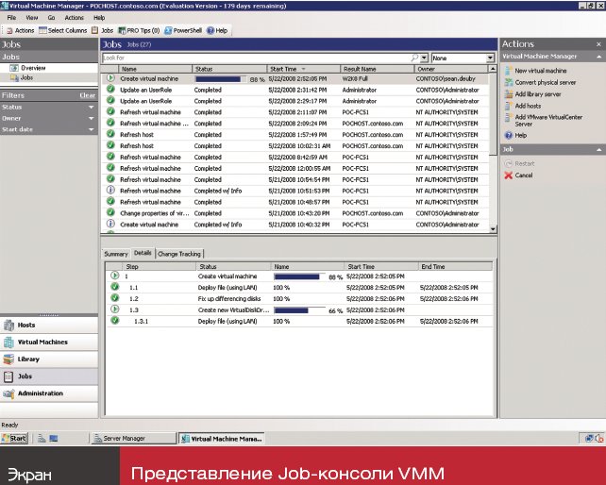Screen dimensions: 606x485
Task: Click the Add hosts action icon
Action: click(x=508, y=107)
